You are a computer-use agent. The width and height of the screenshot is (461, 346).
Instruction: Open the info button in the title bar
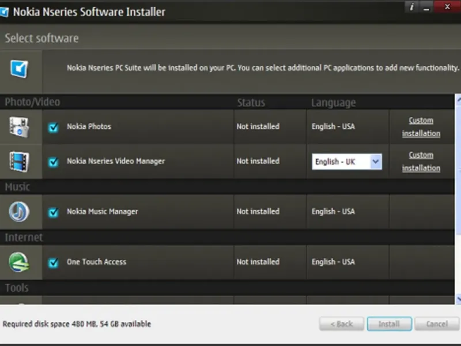click(411, 6)
